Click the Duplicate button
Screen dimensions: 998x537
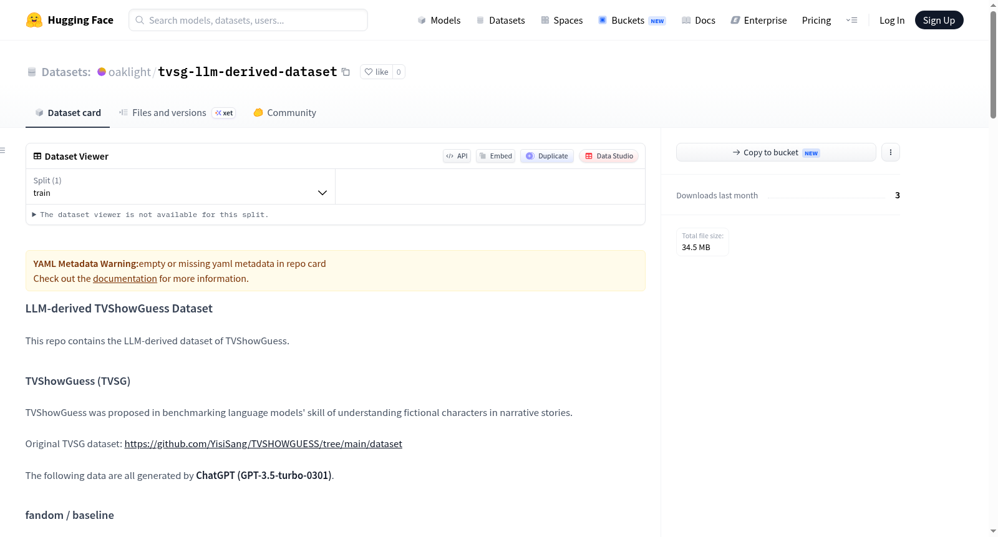547,156
